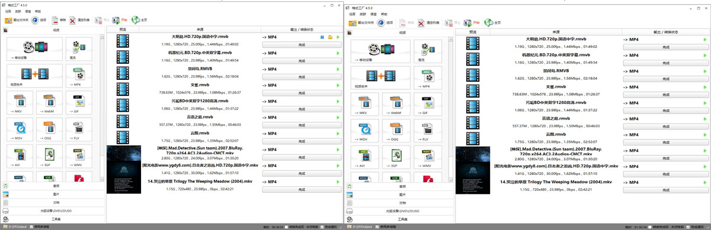Choose -> MOV format tile, left window
711x230 pixels.
pos(20,130)
